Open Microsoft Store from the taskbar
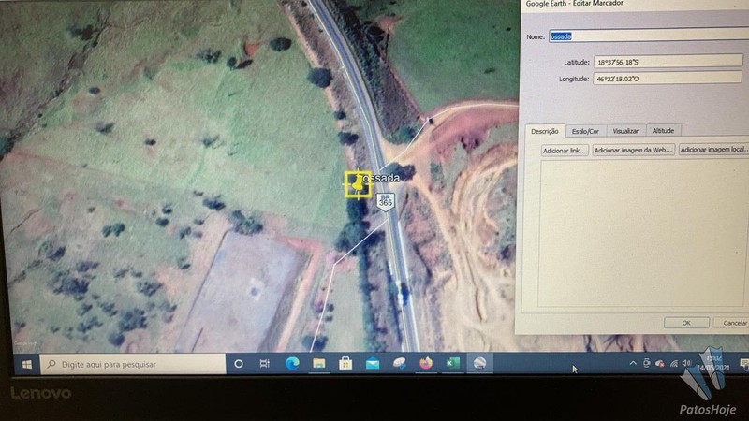749x421 pixels. coord(345,364)
